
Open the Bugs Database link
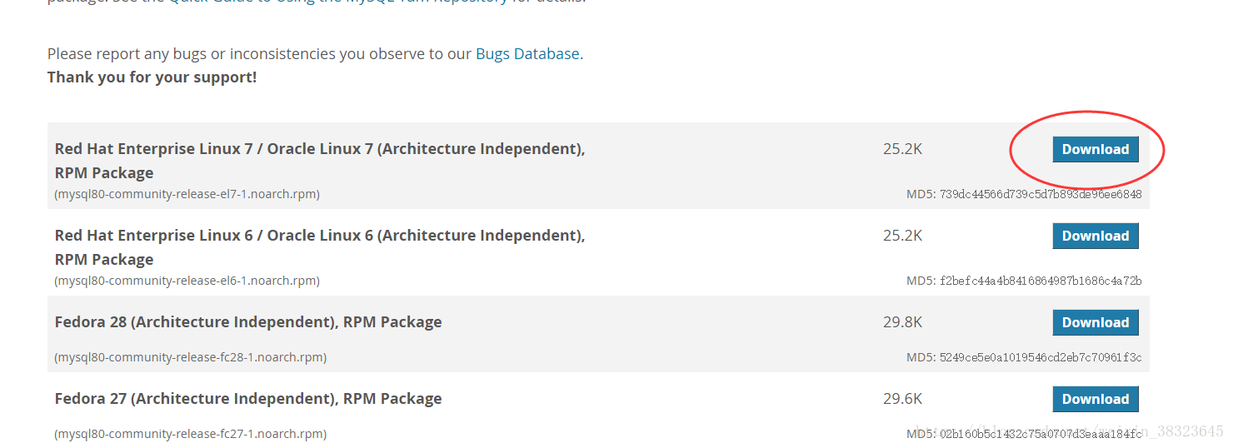[x=527, y=54]
